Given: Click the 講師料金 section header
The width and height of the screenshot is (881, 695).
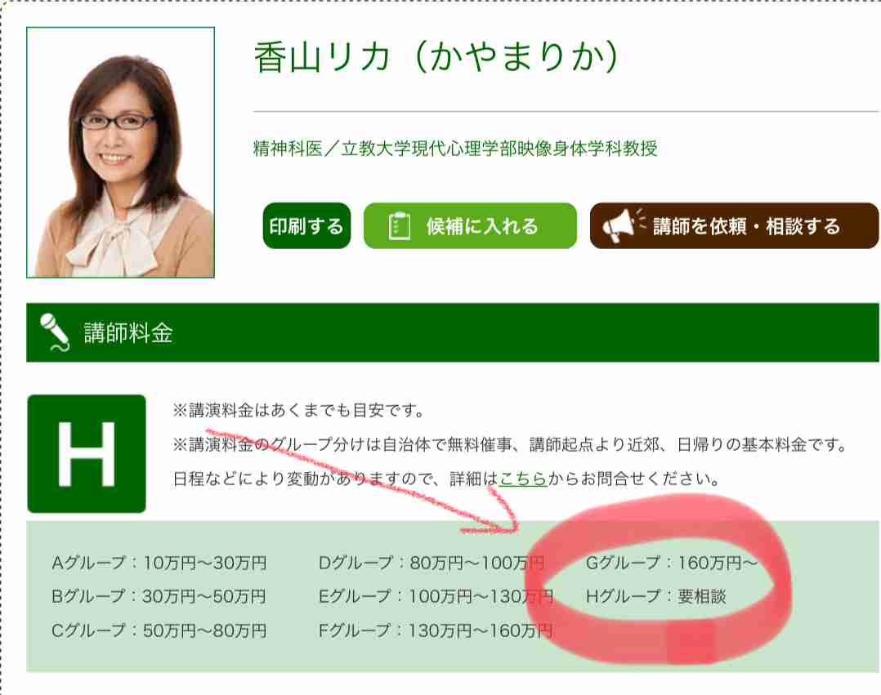Looking at the screenshot, I should tap(453, 332).
